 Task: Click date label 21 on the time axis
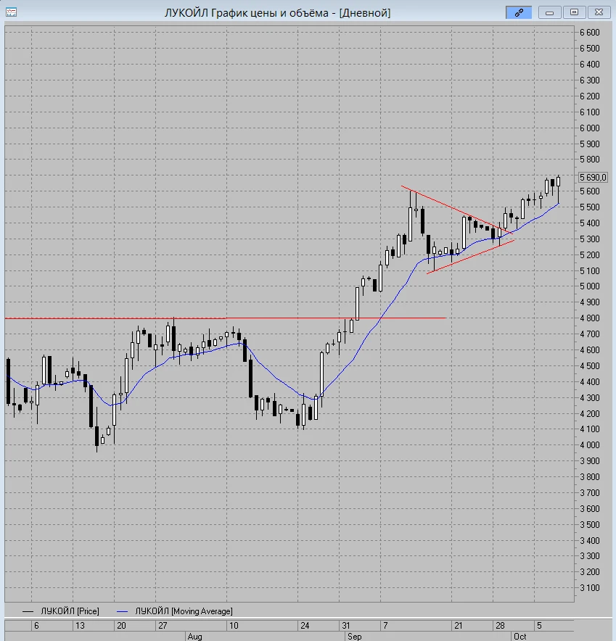[x=459, y=626]
